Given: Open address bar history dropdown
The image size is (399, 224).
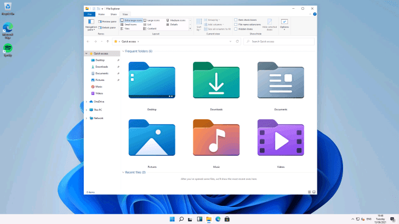Looking at the screenshot, I should [x=230, y=42].
